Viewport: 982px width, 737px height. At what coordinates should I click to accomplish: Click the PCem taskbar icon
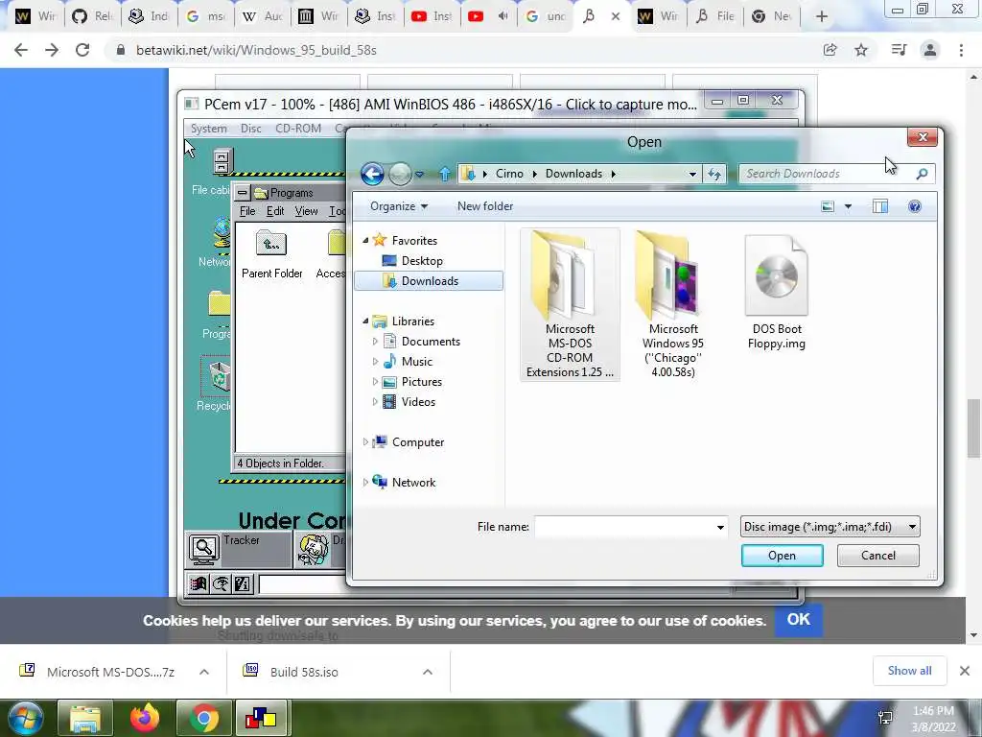pos(261,718)
